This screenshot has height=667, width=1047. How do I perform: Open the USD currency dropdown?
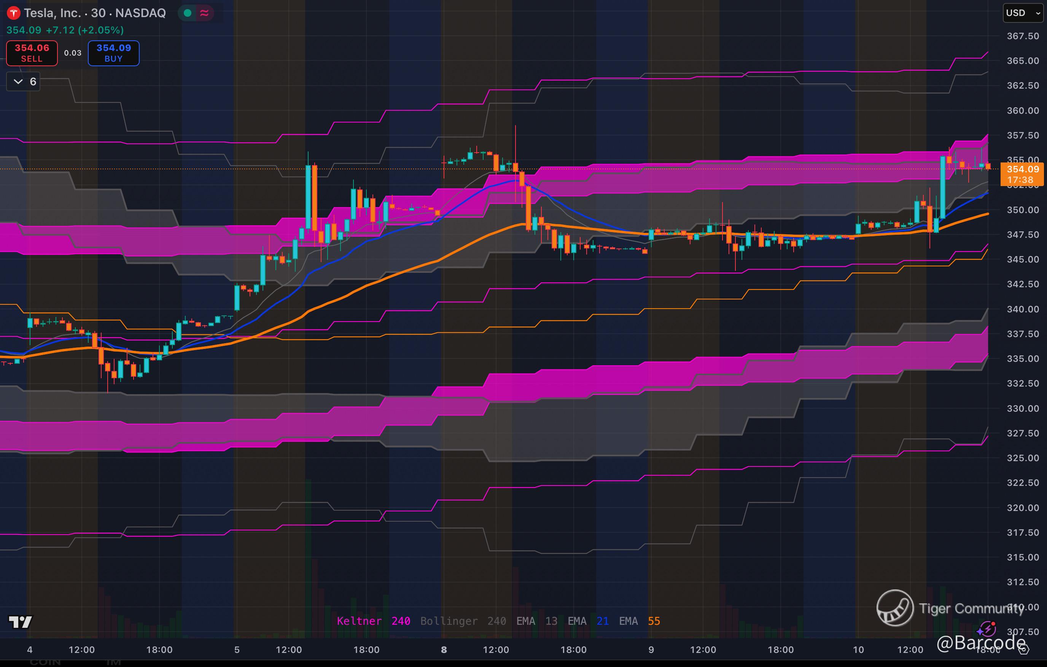pos(1022,13)
